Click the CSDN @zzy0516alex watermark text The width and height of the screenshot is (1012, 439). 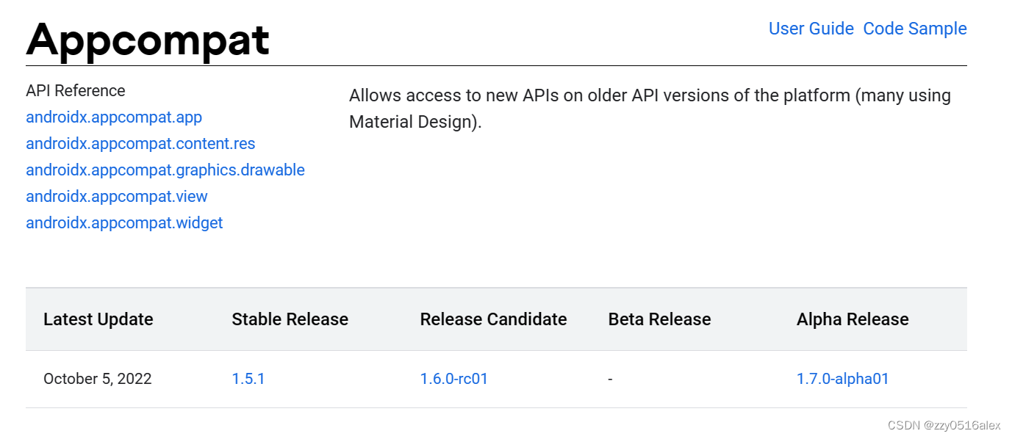944,425
